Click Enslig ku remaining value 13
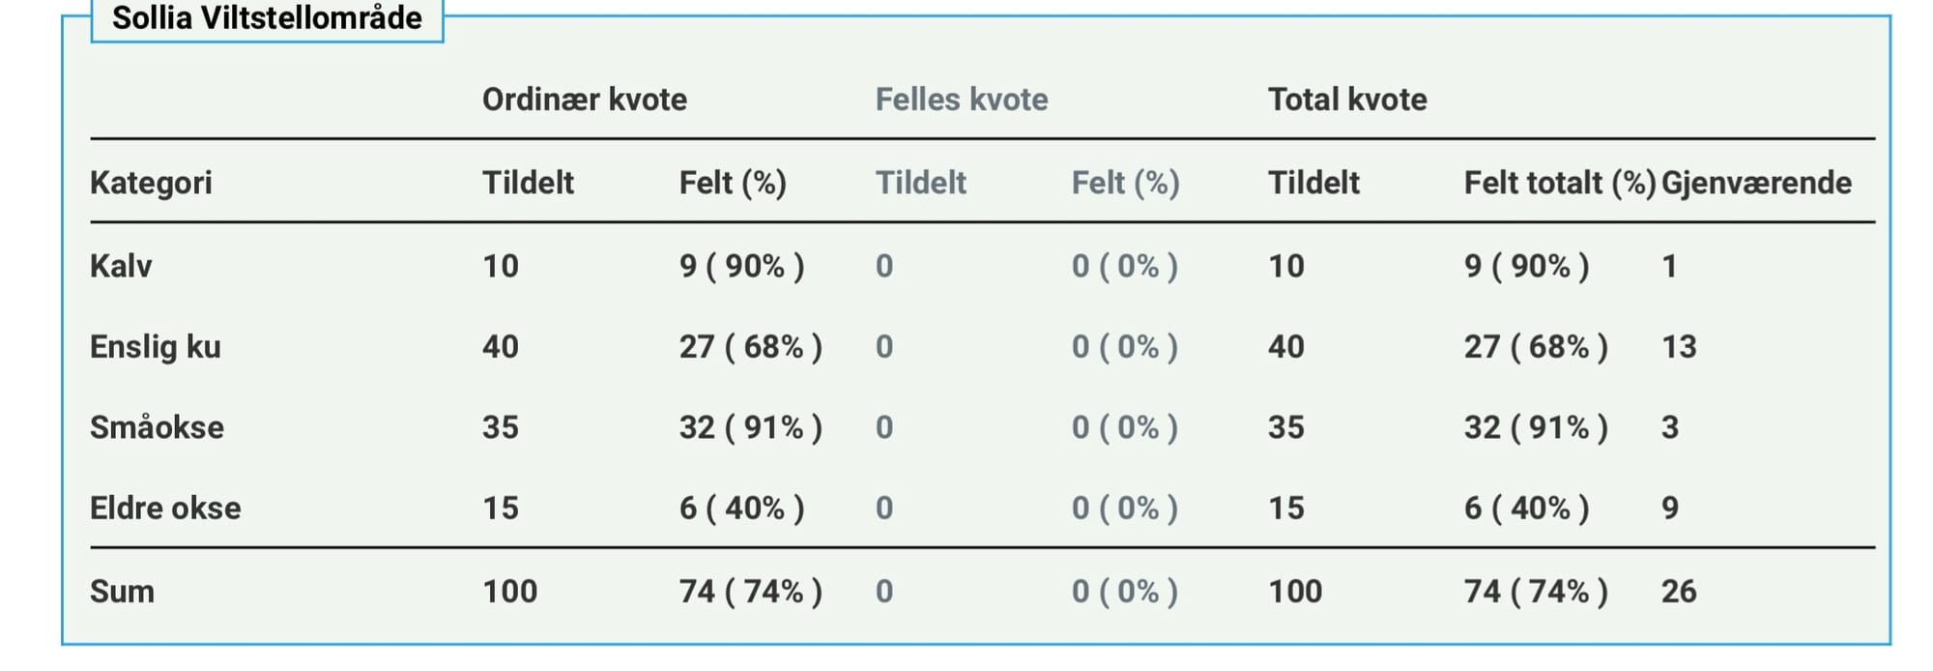1933x671 pixels. 1679,346
